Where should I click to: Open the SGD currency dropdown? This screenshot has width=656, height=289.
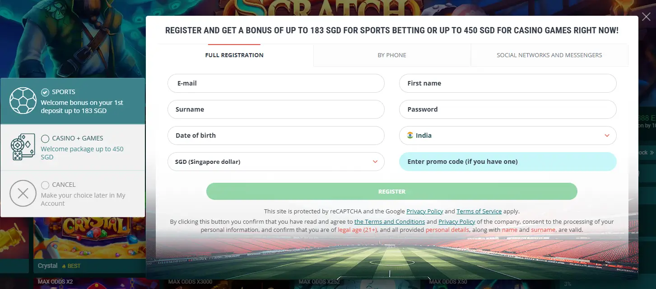click(276, 161)
